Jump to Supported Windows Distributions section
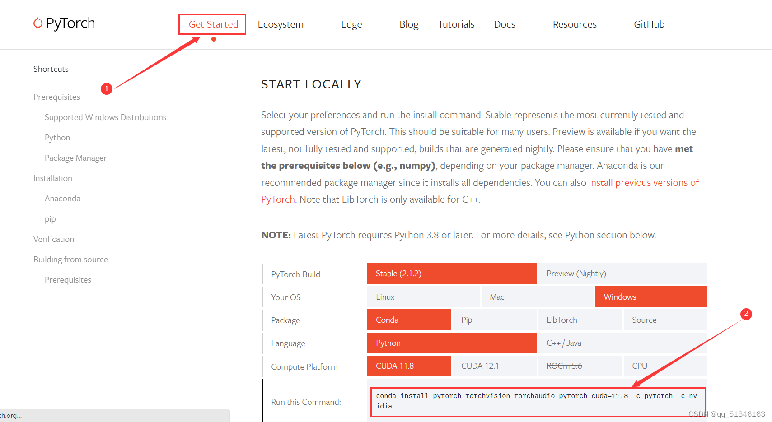 (105, 117)
